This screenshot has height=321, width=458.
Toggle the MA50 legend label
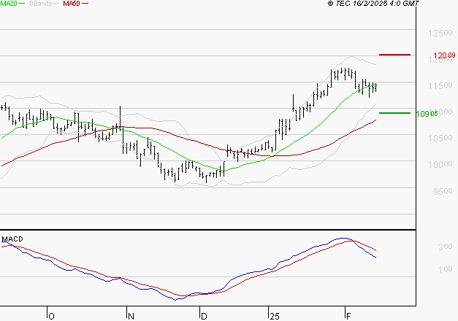(x=72, y=4)
